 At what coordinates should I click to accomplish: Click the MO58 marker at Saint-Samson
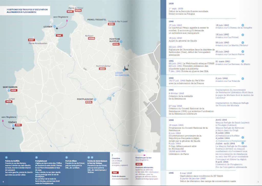click(14, 90)
